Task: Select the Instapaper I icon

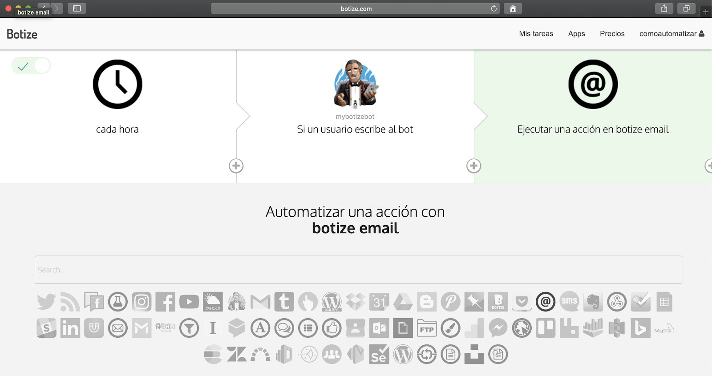Action: [x=213, y=328]
